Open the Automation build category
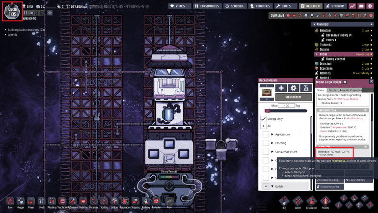378x213 pixels. pos(125,201)
